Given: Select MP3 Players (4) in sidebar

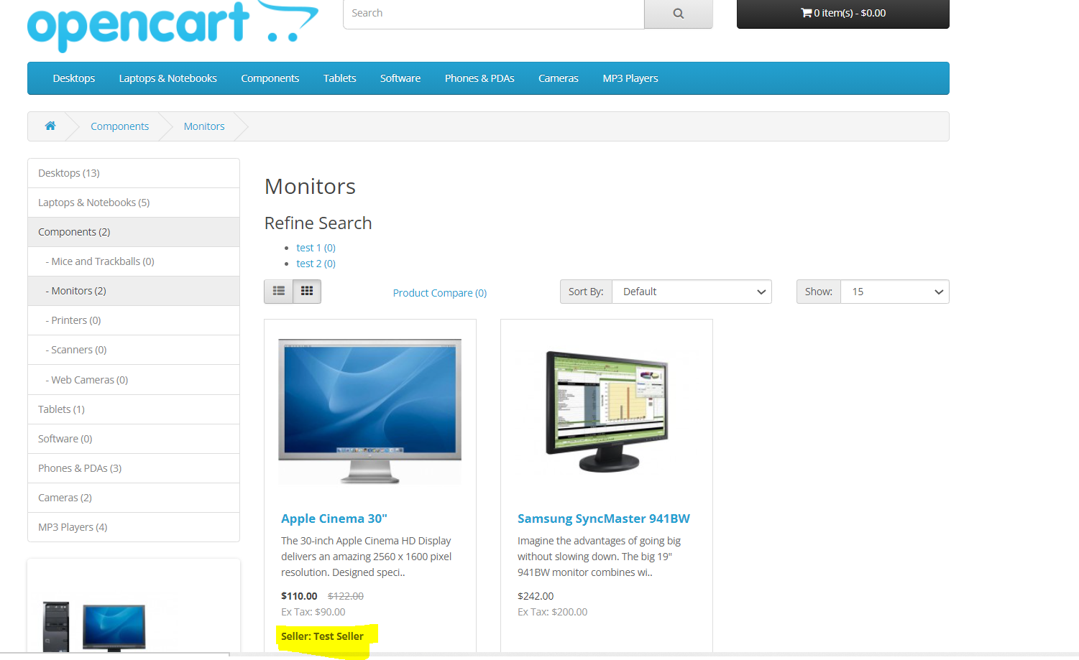Looking at the screenshot, I should coord(134,527).
